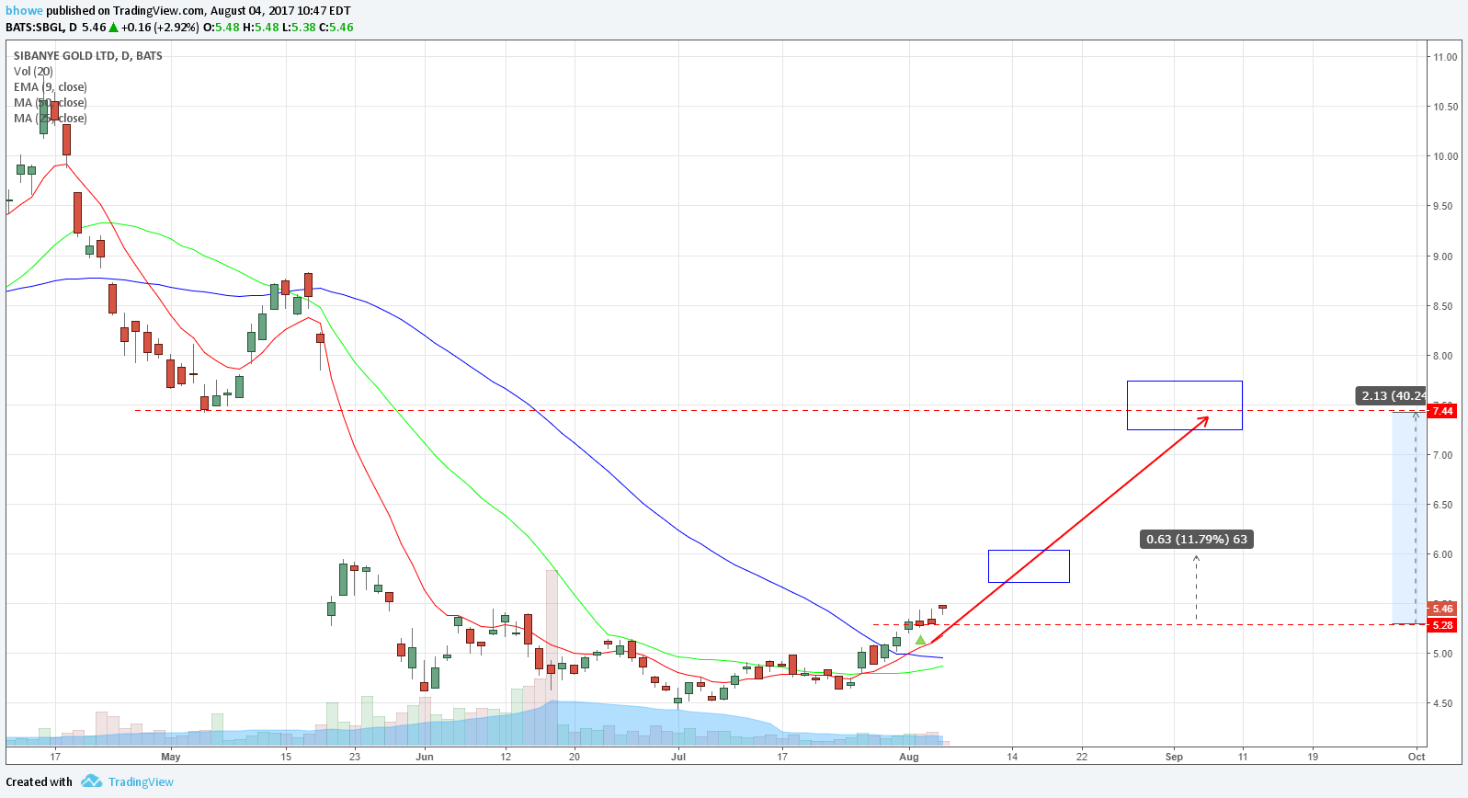Image resolution: width=1468 pixels, height=798 pixels.
Task: Click the Vol (20) indicator label
Action: (33, 72)
